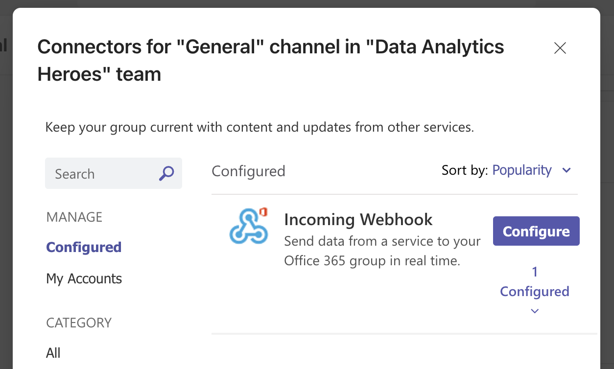Click the dialog title mentioning Data Analytics Heroes
The image size is (614, 369).
(x=271, y=60)
